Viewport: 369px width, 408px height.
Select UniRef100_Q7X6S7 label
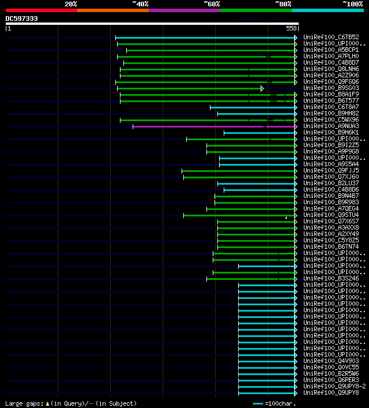click(x=331, y=221)
